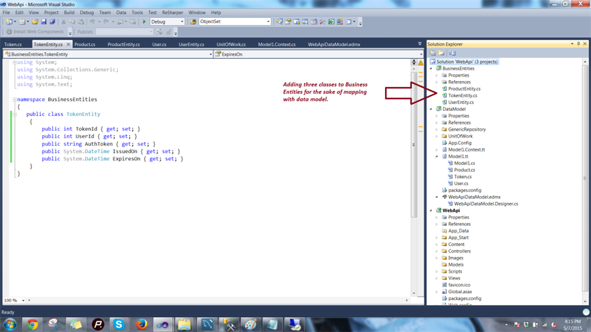Screen dimensions: 591x332
Task: Switch to the UnitOfWork.cs tab
Action: point(231,44)
